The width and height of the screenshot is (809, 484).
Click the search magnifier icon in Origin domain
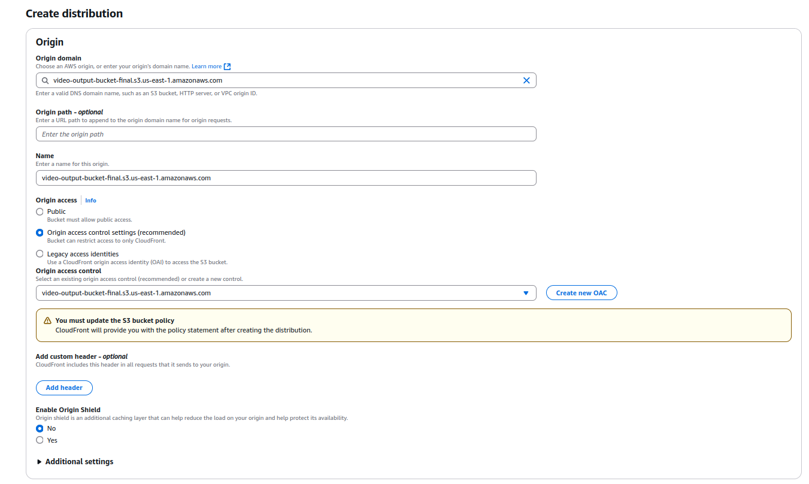pos(45,80)
